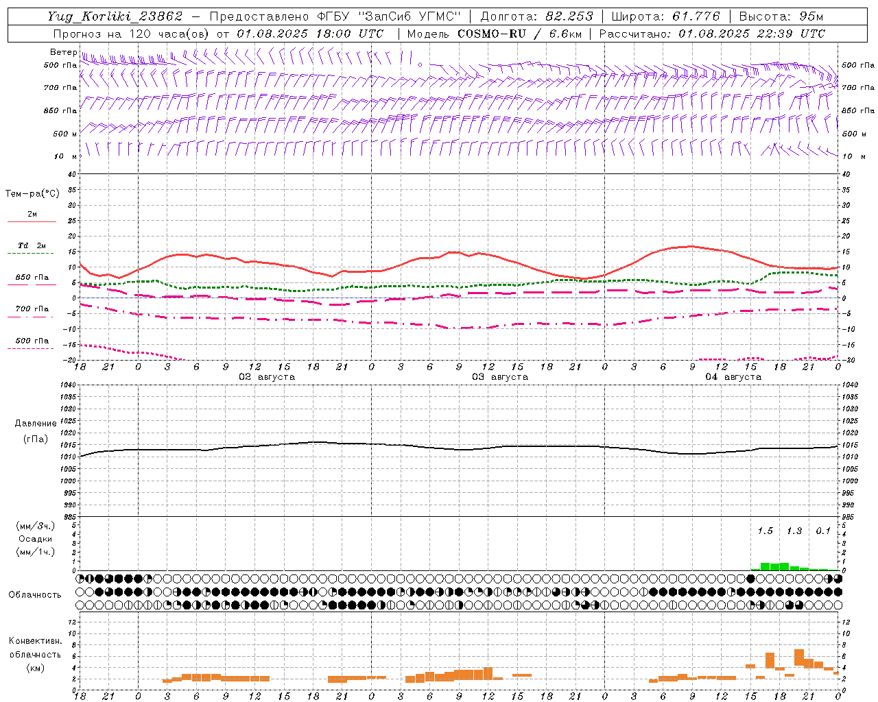This screenshot has width=878, height=702.
Task: Click the left 500 м wind level label
Action: (x=64, y=134)
